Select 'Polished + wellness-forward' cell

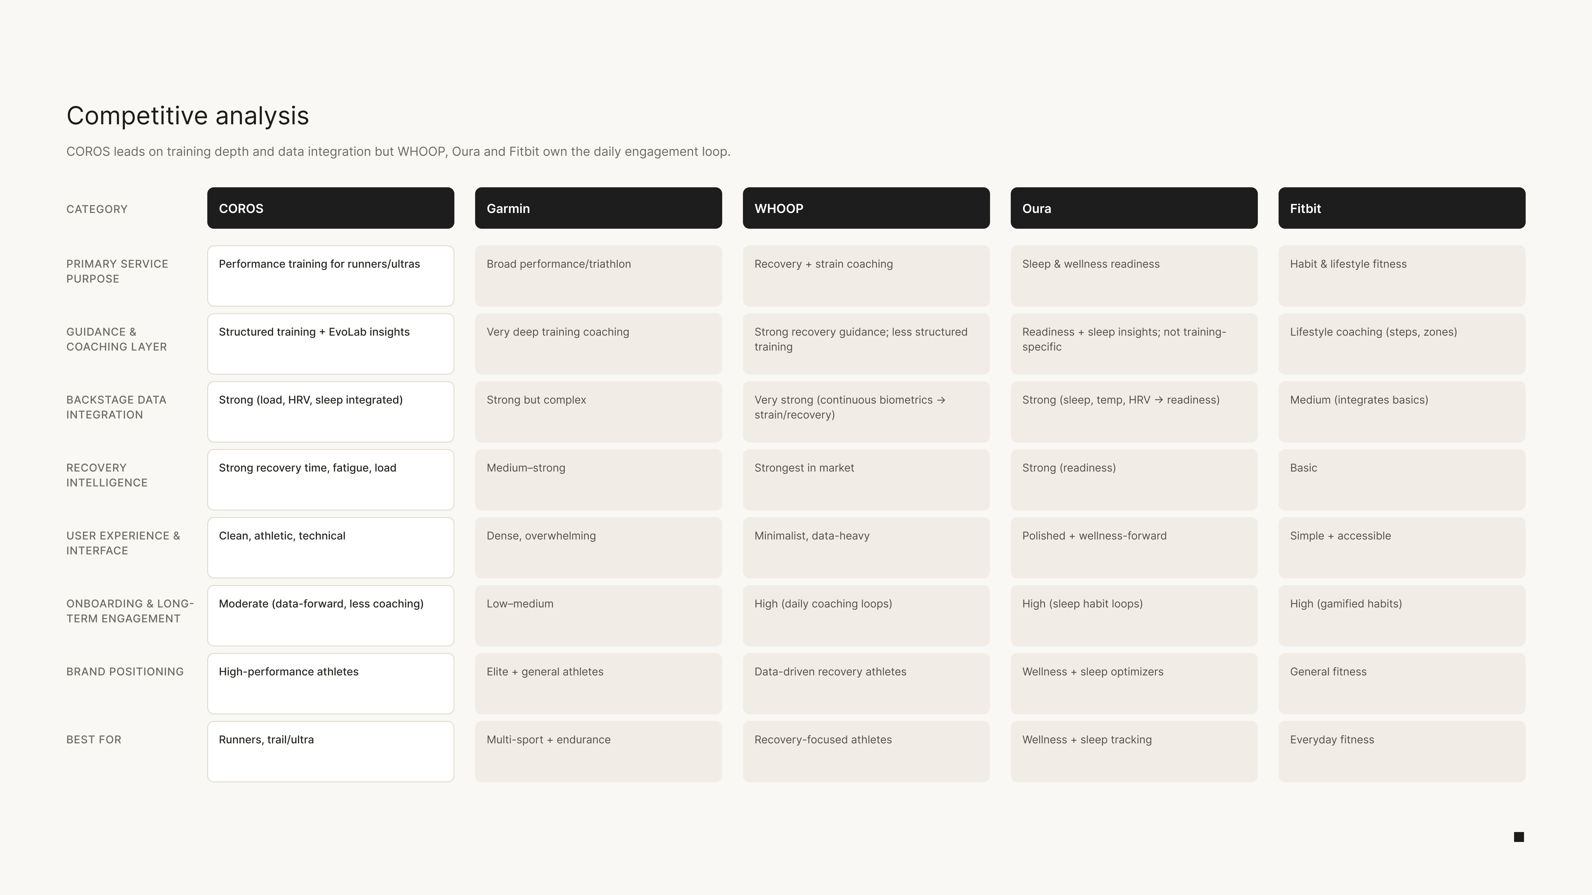[x=1134, y=548]
